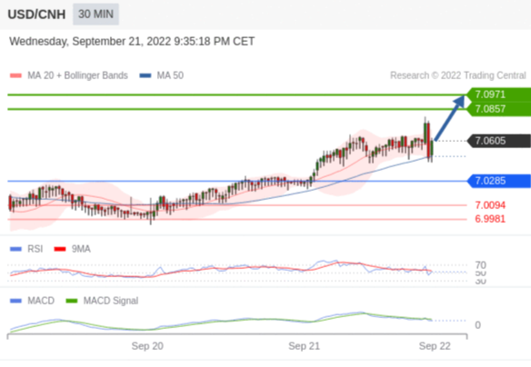Click the Sep 21 axis date label

click(x=304, y=346)
